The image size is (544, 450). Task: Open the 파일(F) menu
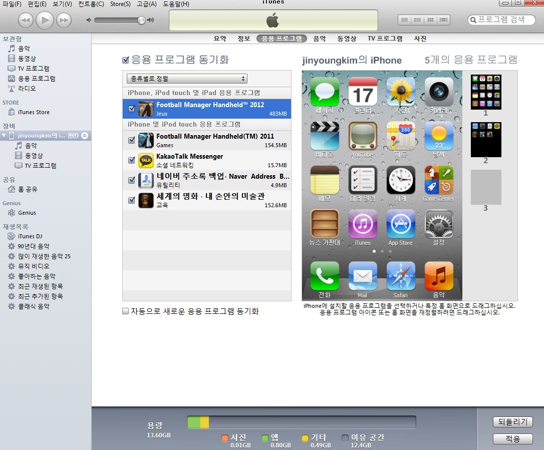coord(12,4)
